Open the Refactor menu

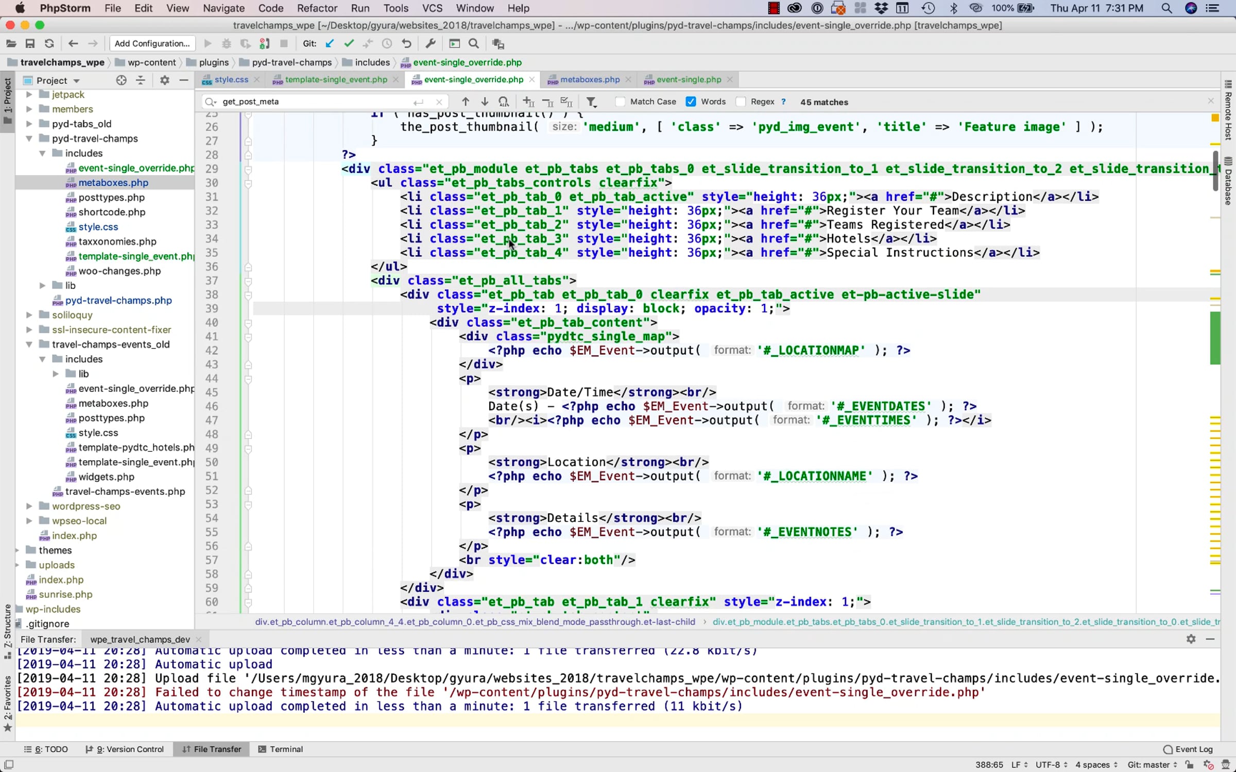click(x=317, y=8)
